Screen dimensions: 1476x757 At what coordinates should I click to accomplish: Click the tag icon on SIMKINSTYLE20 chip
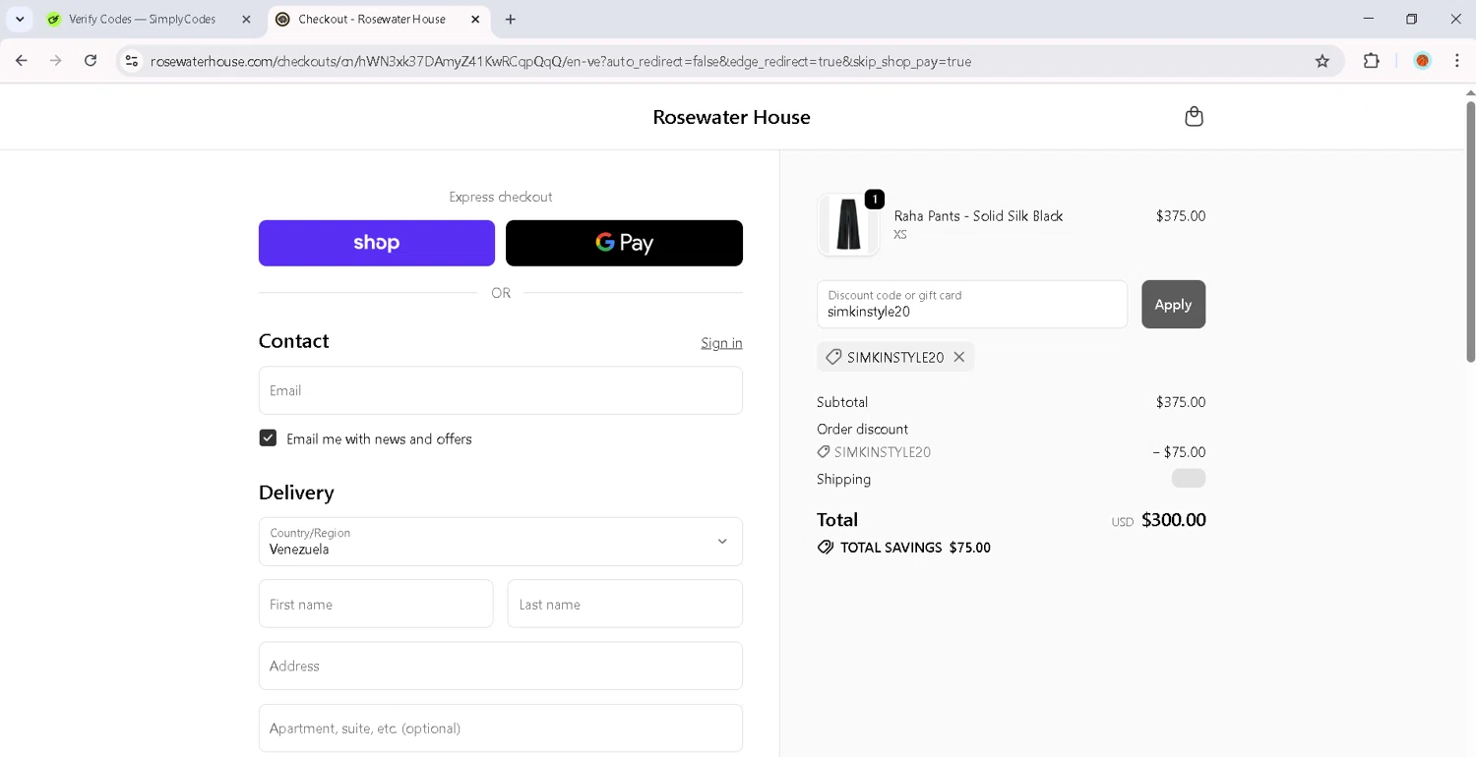coord(833,357)
